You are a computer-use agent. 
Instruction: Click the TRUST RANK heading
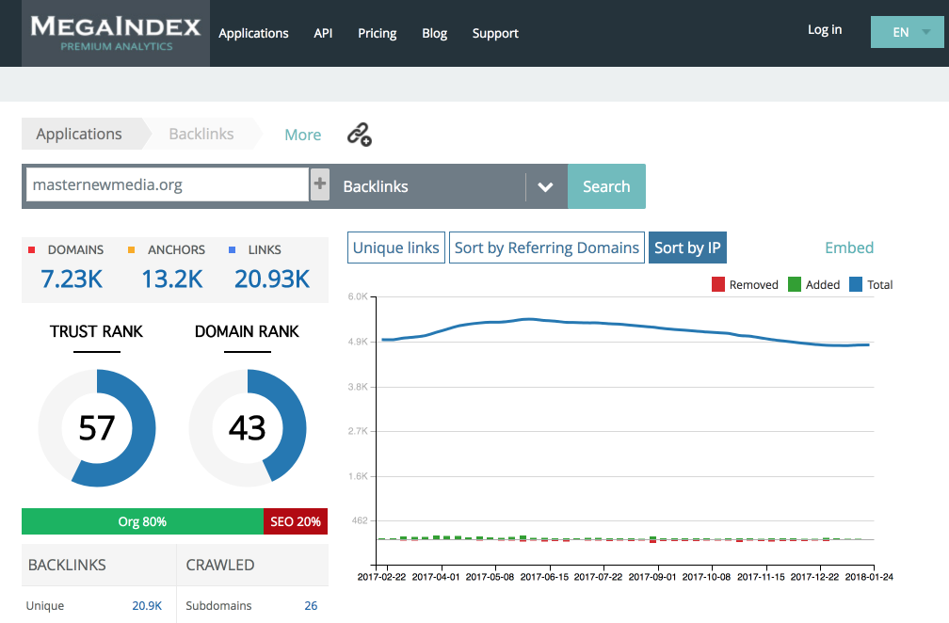pos(96,331)
